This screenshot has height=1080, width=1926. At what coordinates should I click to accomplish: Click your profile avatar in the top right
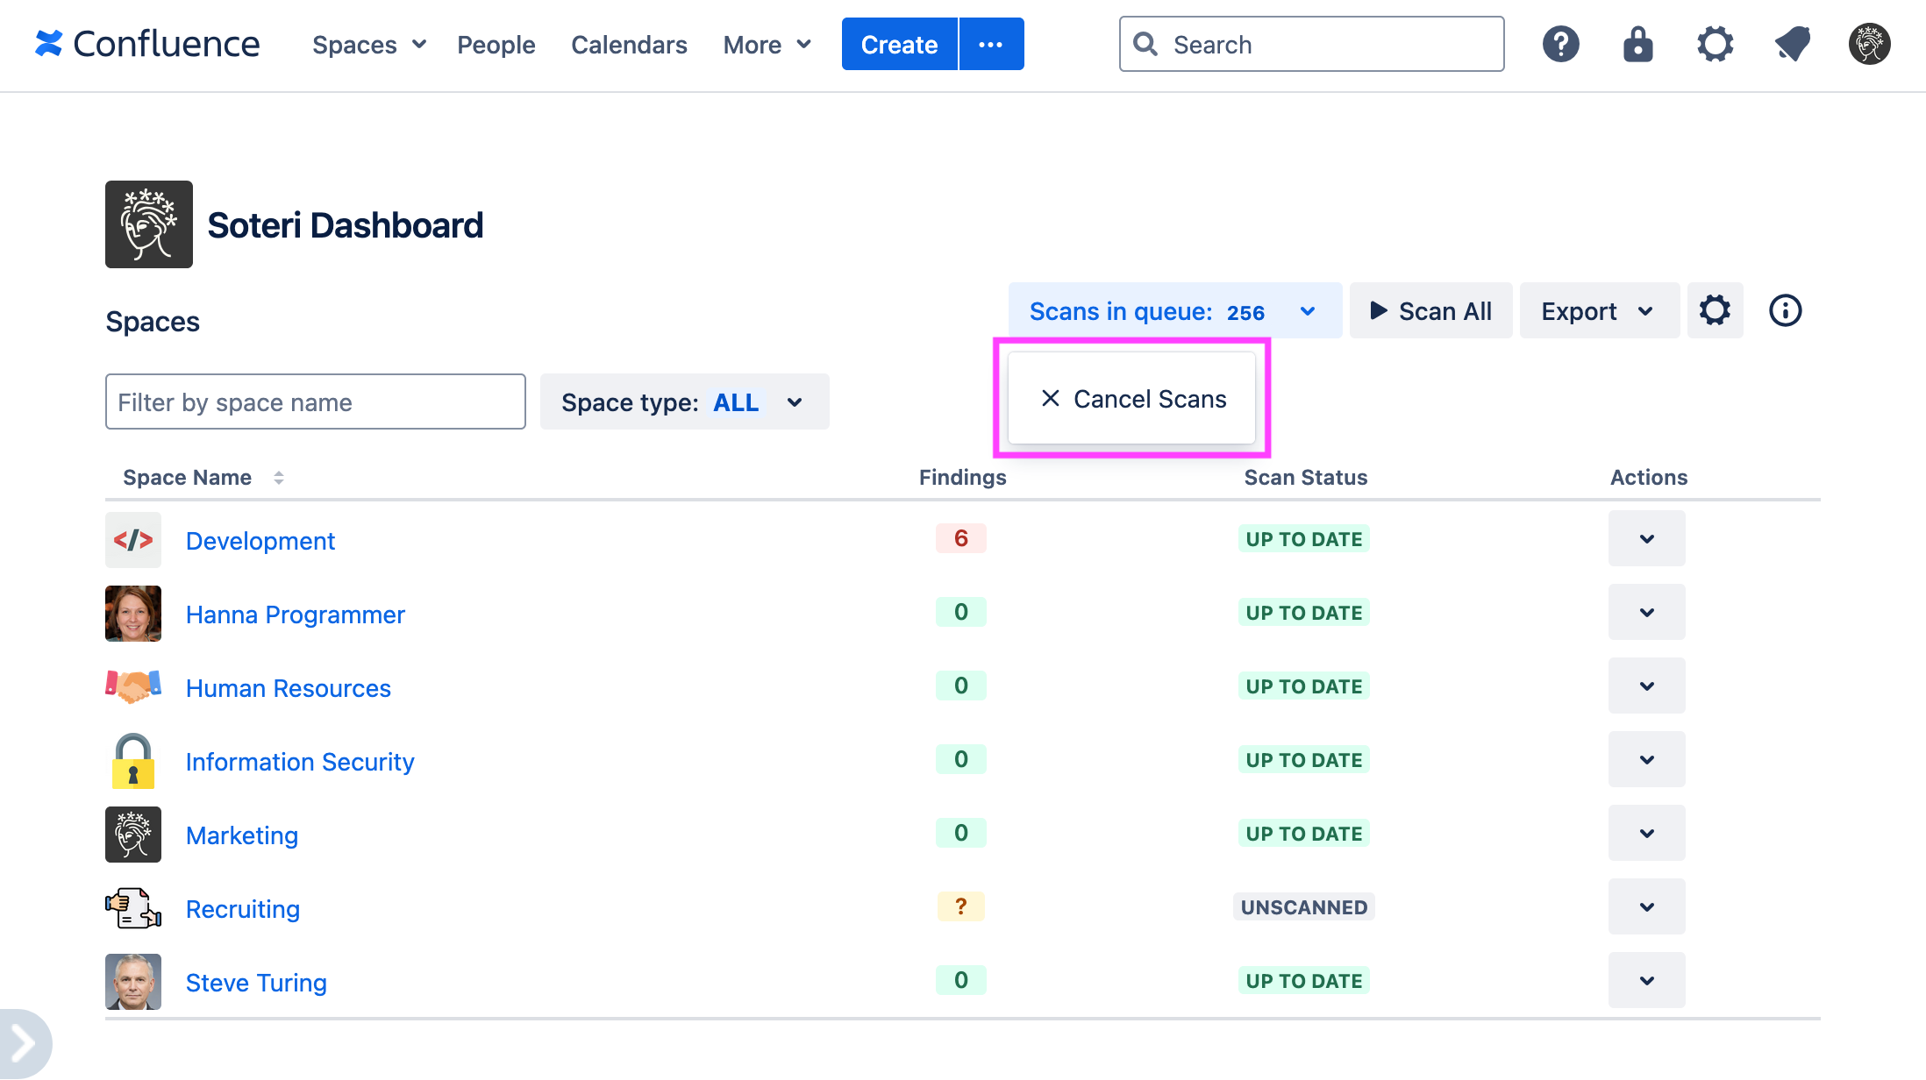1868,44
